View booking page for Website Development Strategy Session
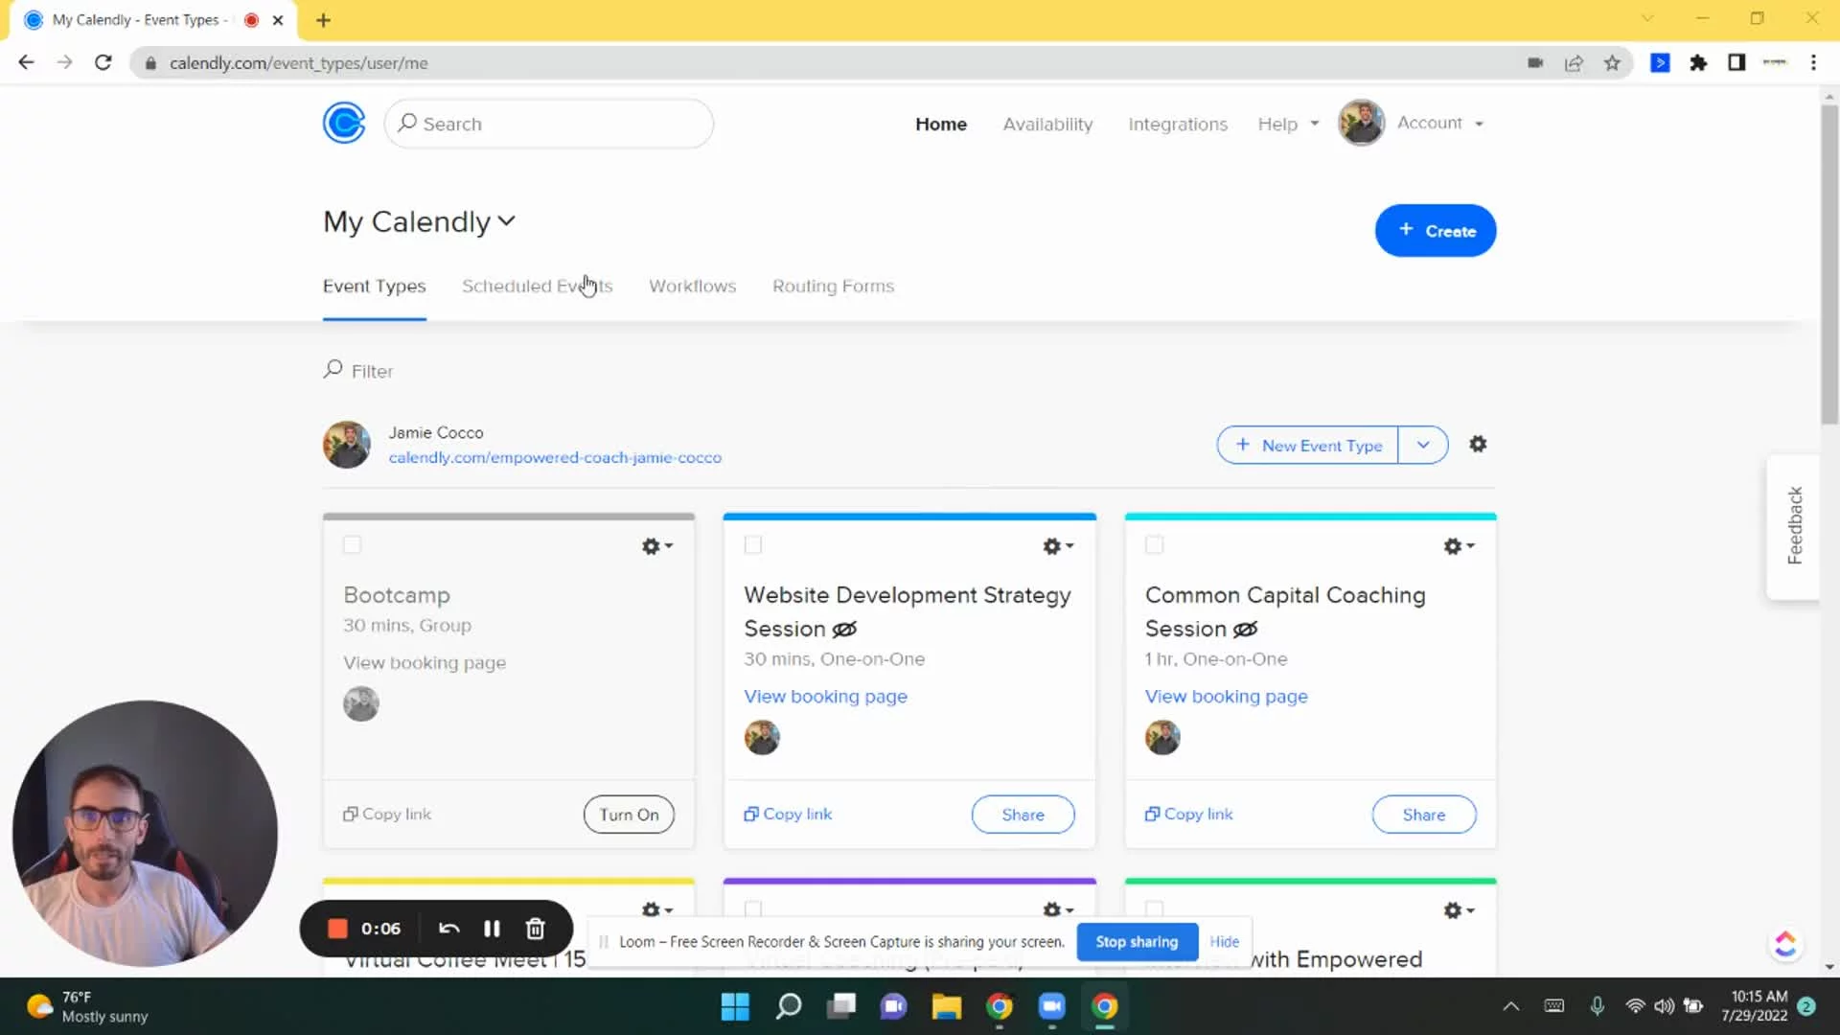 click(x=825, y=697)
